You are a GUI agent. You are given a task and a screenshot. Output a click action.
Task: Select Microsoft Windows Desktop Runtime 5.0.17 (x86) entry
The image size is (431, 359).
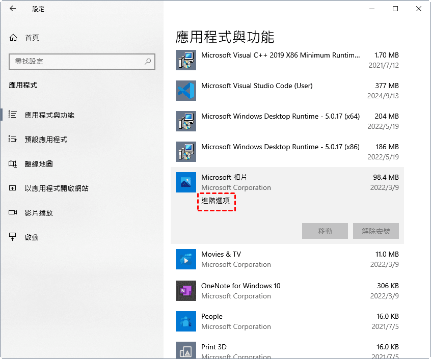pos(287,152)
